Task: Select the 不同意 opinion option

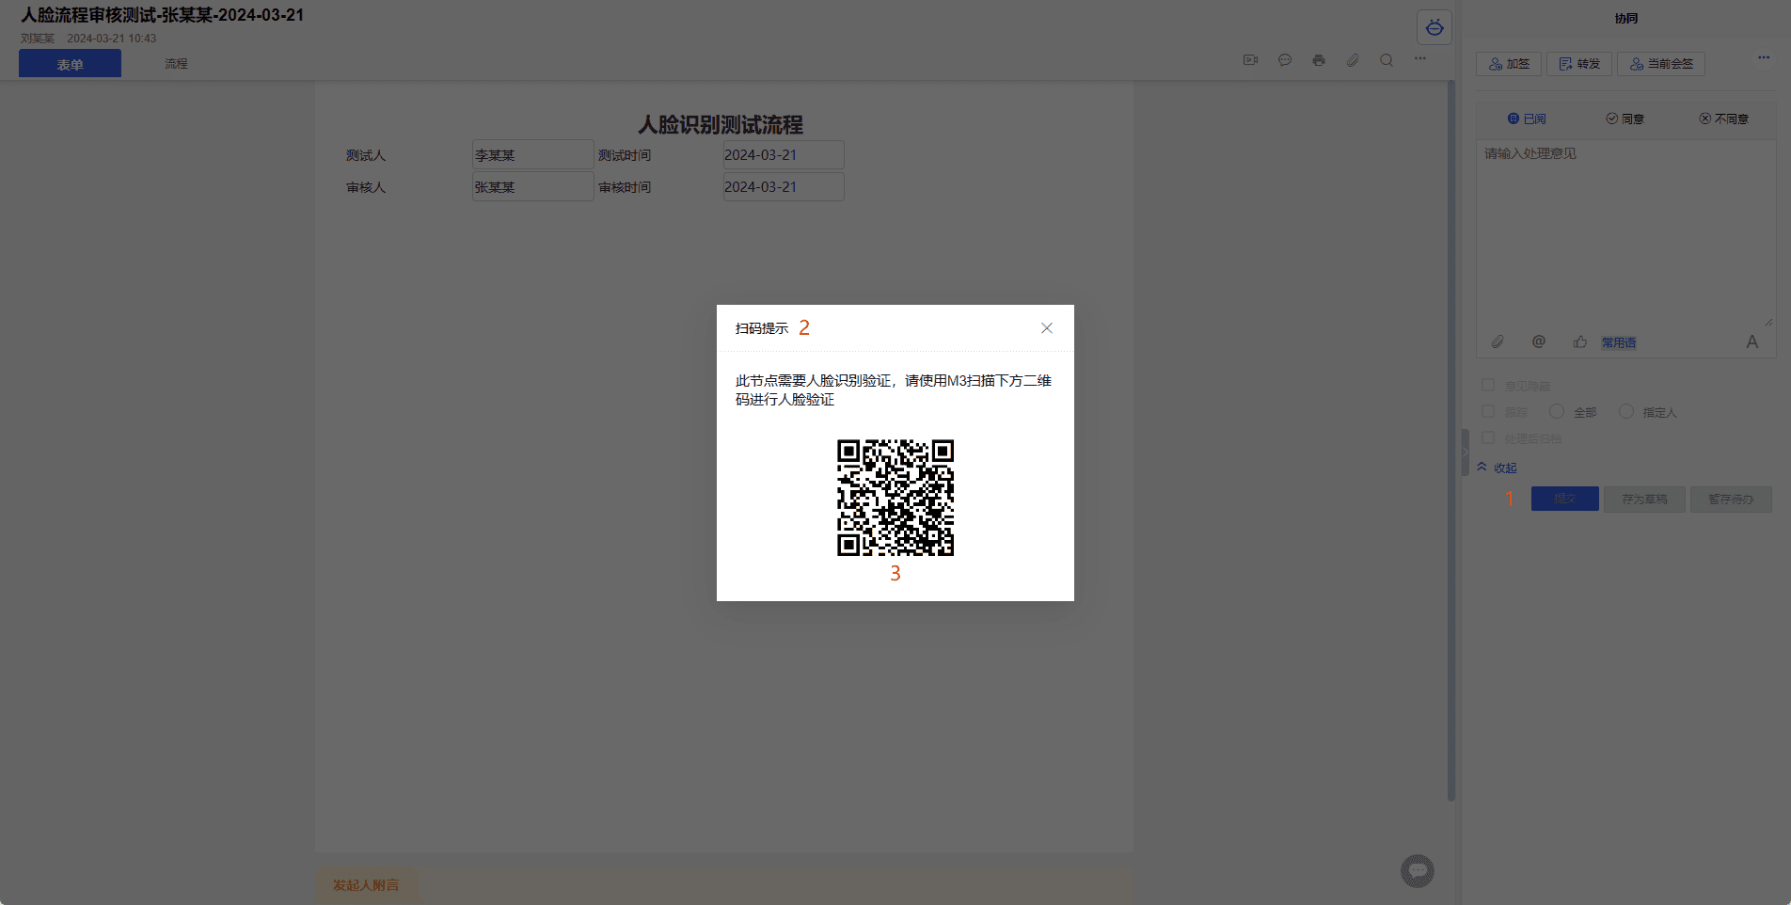Action: [x=1724, y=119]
